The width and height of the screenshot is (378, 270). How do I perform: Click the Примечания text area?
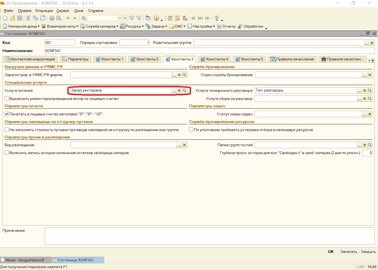click(x=210, y=236)
